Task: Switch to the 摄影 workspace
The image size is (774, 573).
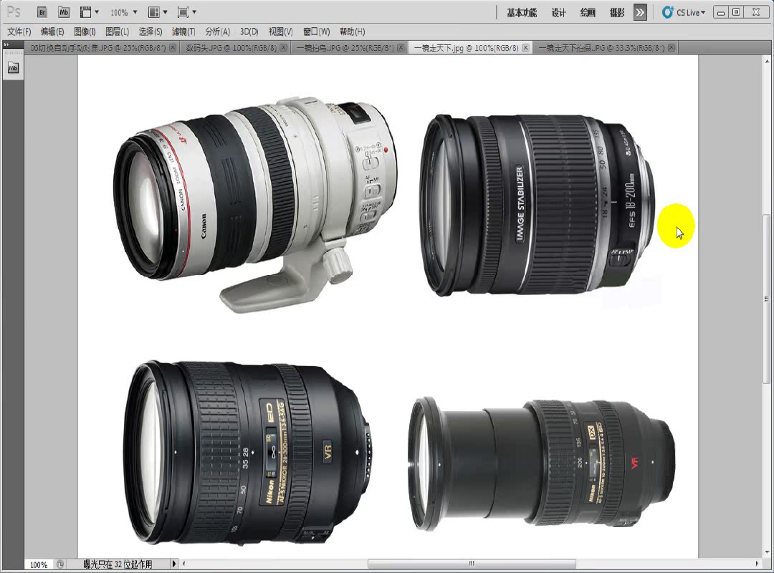Action: 616,13
